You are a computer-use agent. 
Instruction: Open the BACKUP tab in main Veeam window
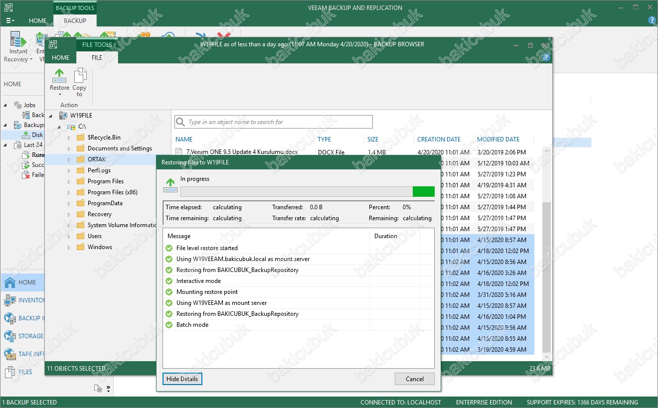[75, 20]
